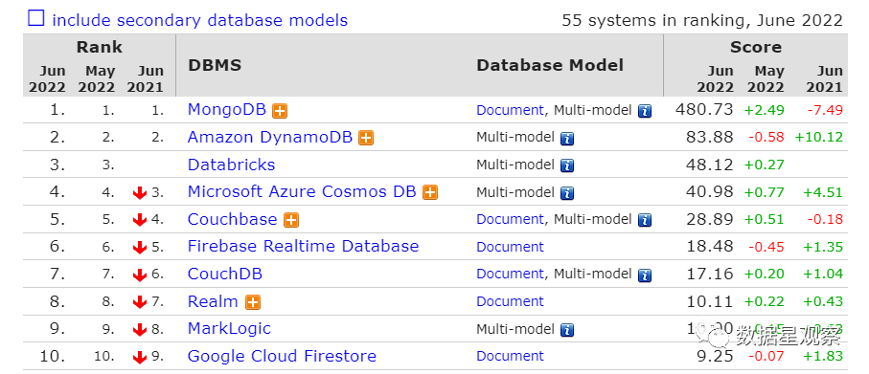Viewport: 869px width, 374px height.
Task: Open the Amazon DynamoDB link
Action: point(270,137)
